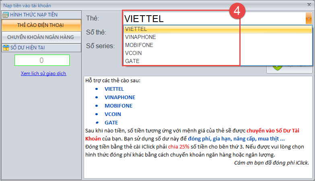Click the red 'chia 25%' text
Viewport: 315px width, 181px height.
click(x=179, y=147)
